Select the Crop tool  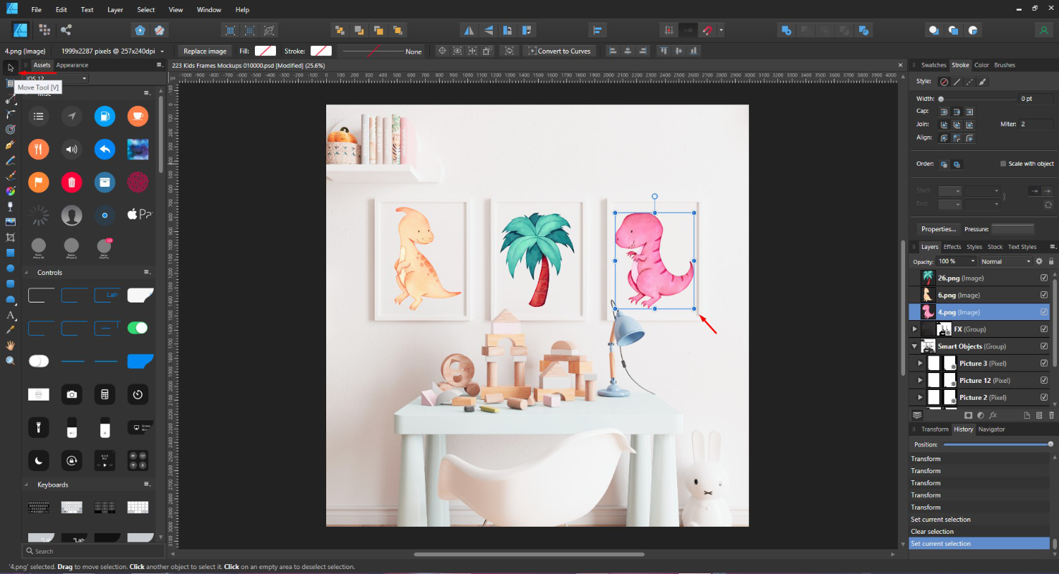(10, 238)
